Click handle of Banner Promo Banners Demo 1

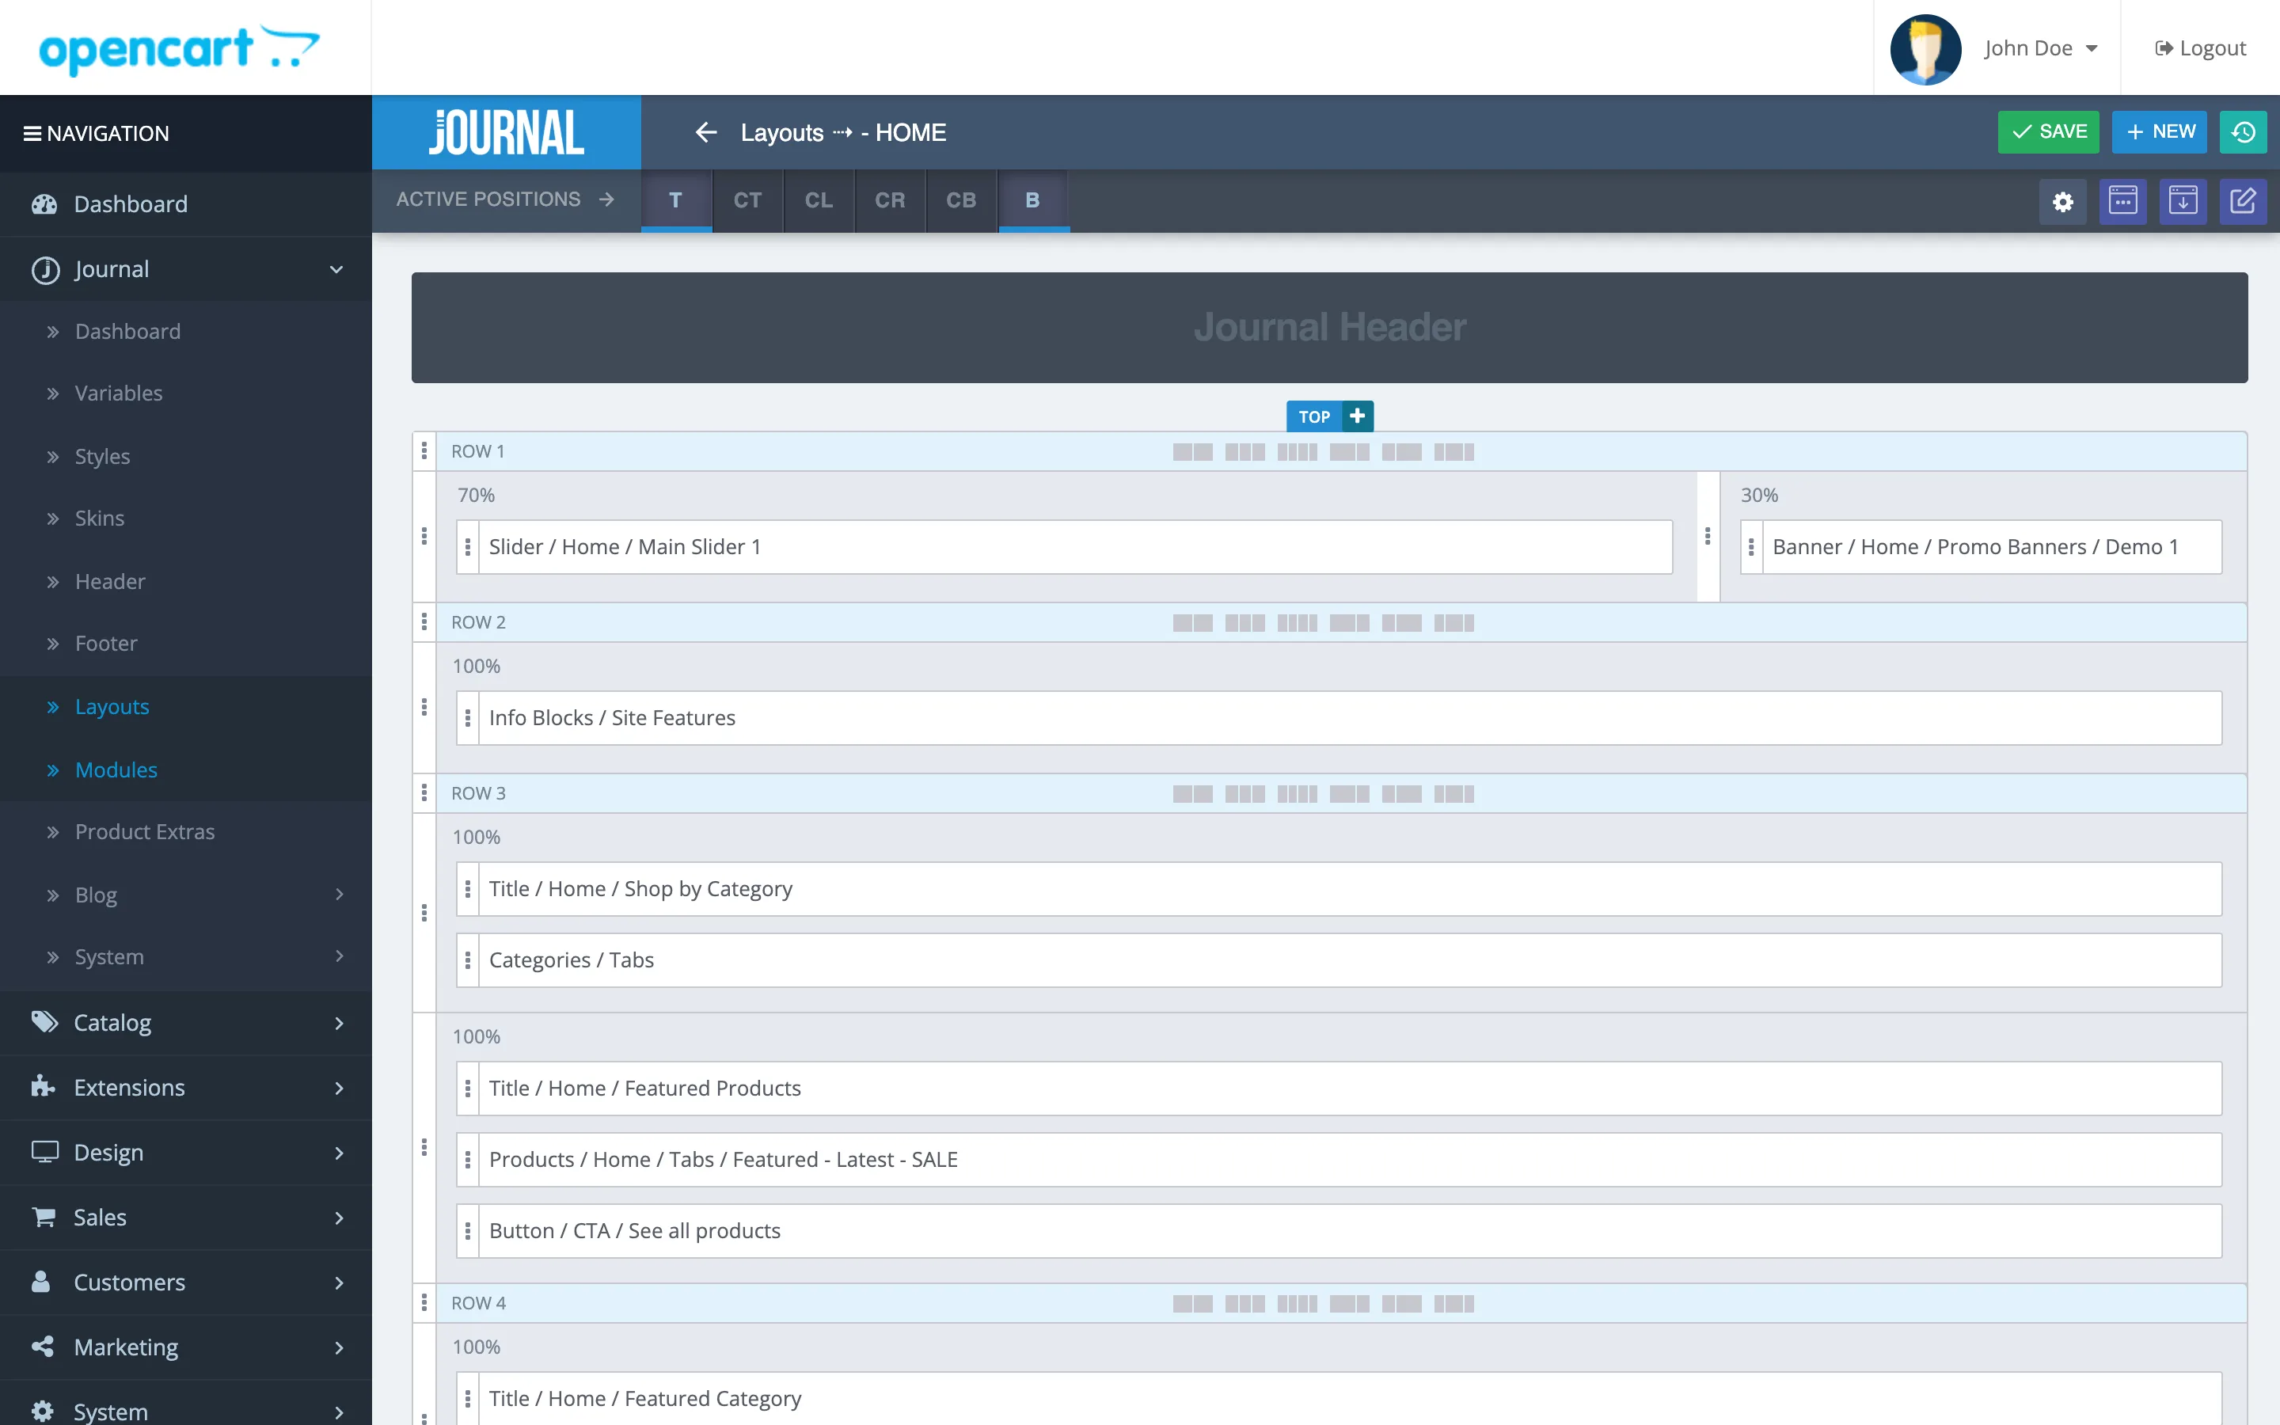point(1751,546)
